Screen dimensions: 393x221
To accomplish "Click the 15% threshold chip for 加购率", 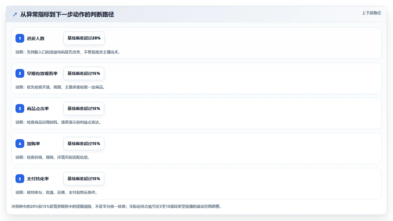I will (84, 144).
